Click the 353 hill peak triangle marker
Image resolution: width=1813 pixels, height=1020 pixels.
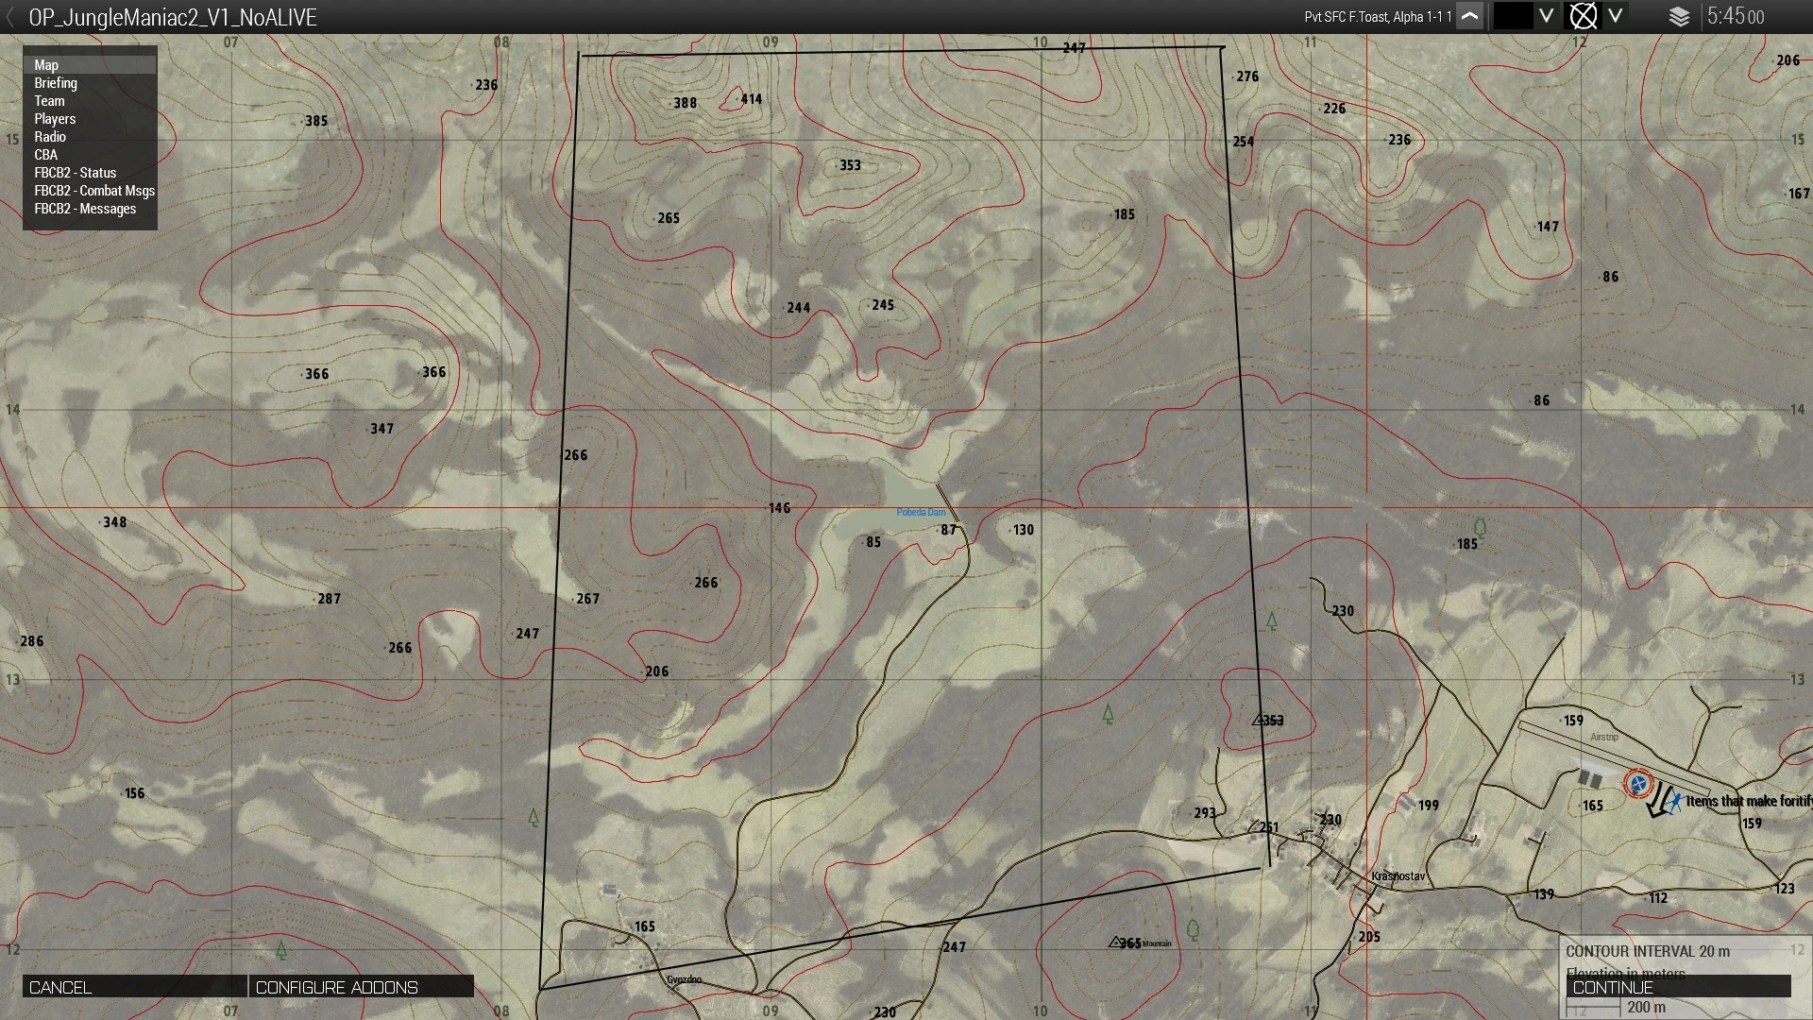[x=1259, y=720]
